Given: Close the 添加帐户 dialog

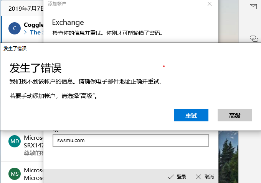Looking at the screenshot, I should (x=210, y=4).
